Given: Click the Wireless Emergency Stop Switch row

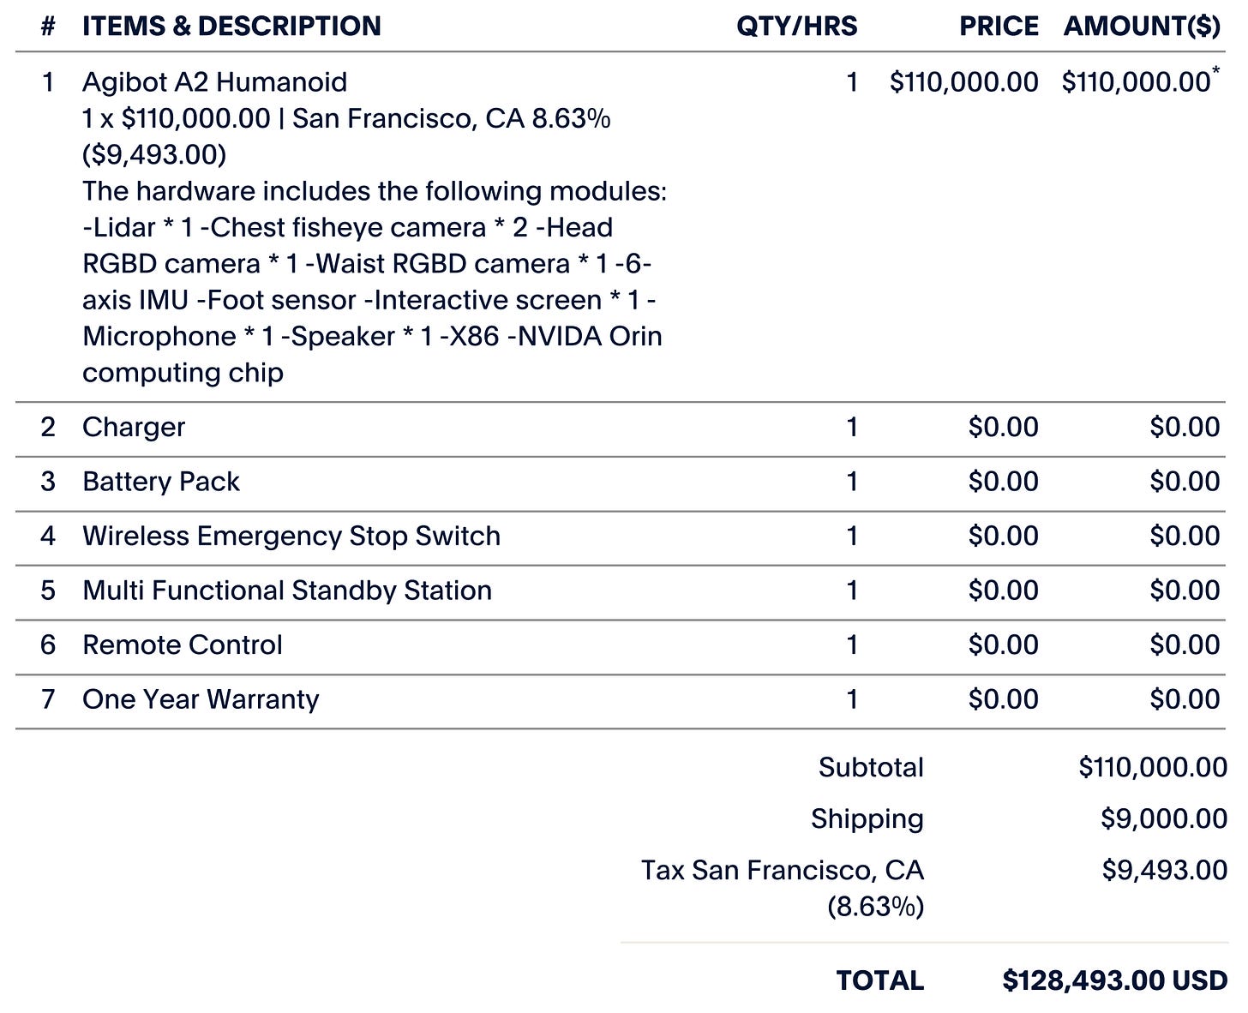Looking at the screenshot, I should click(291, 536).
